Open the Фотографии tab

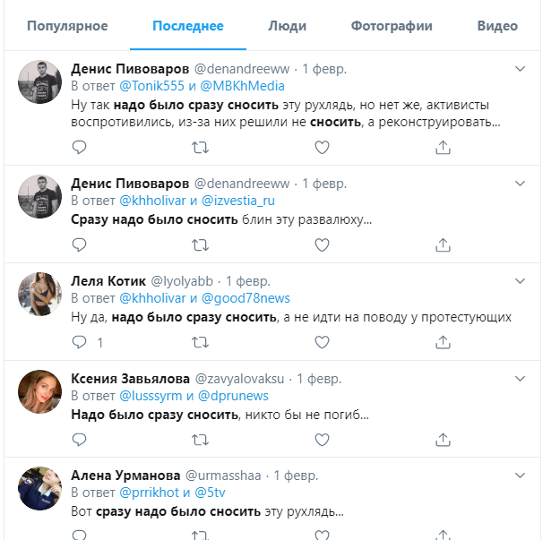pos(391,26)
